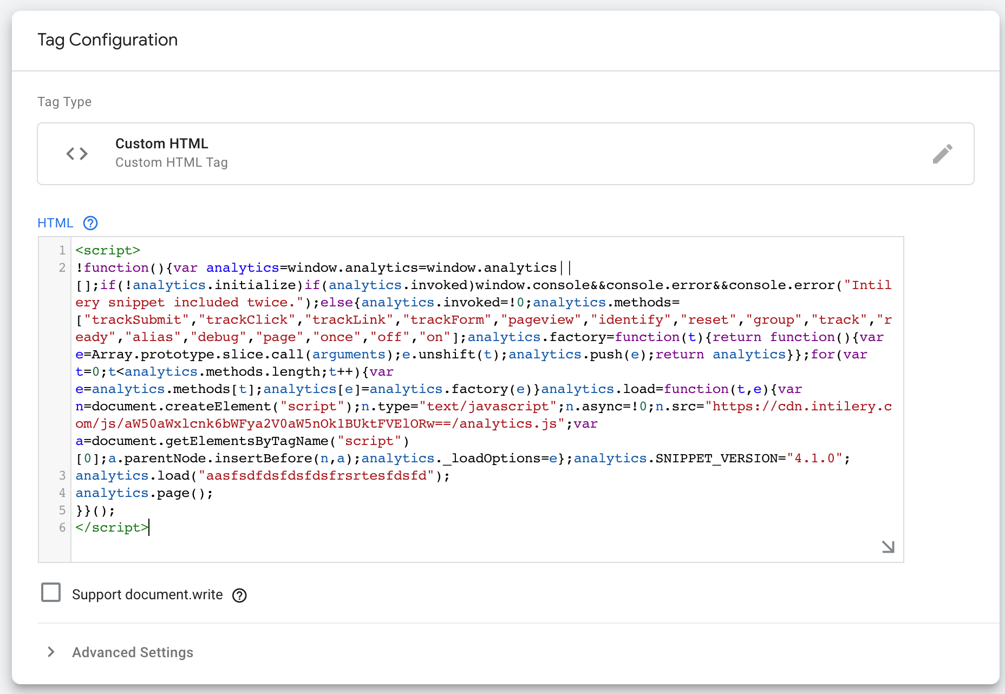Click the Tag Configuration heading
Screen dimensions: 1005x694
click(x=107, y=40)
